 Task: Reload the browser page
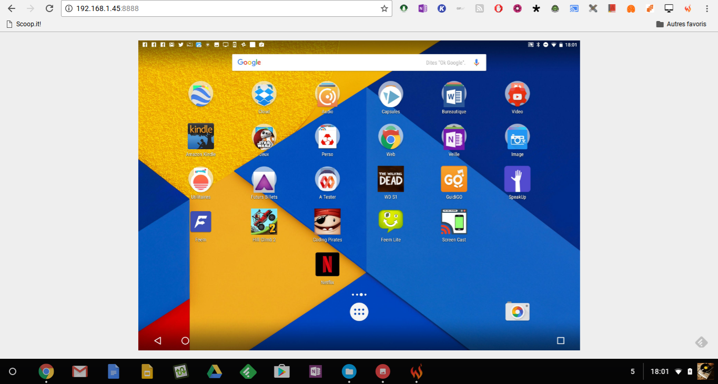[49, 8]
